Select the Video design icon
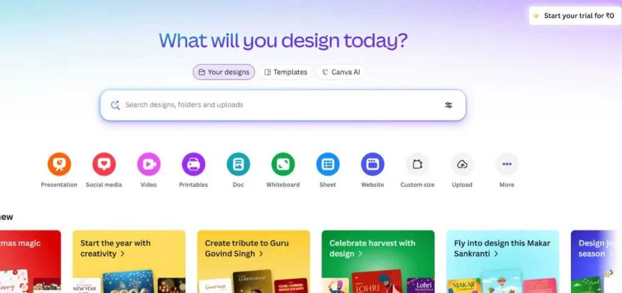 coord(149,164)
